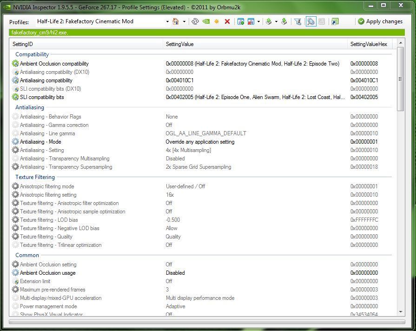The height and width of the screenshot is (331, 416).
Task: Click gear icon beside Maximum pre-rendered frames
Action: [x=15, y=289]
